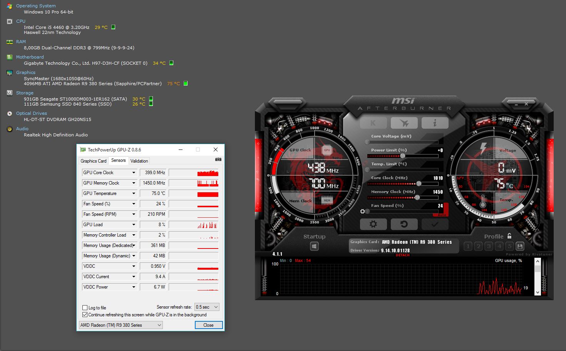Image resolution: width=566 pixels, height=351 pixels.
Task: Click the reset arrow button in Afterburner
Action: (x=404, y=224)
